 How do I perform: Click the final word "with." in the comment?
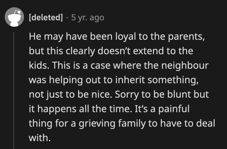(40, 138)
